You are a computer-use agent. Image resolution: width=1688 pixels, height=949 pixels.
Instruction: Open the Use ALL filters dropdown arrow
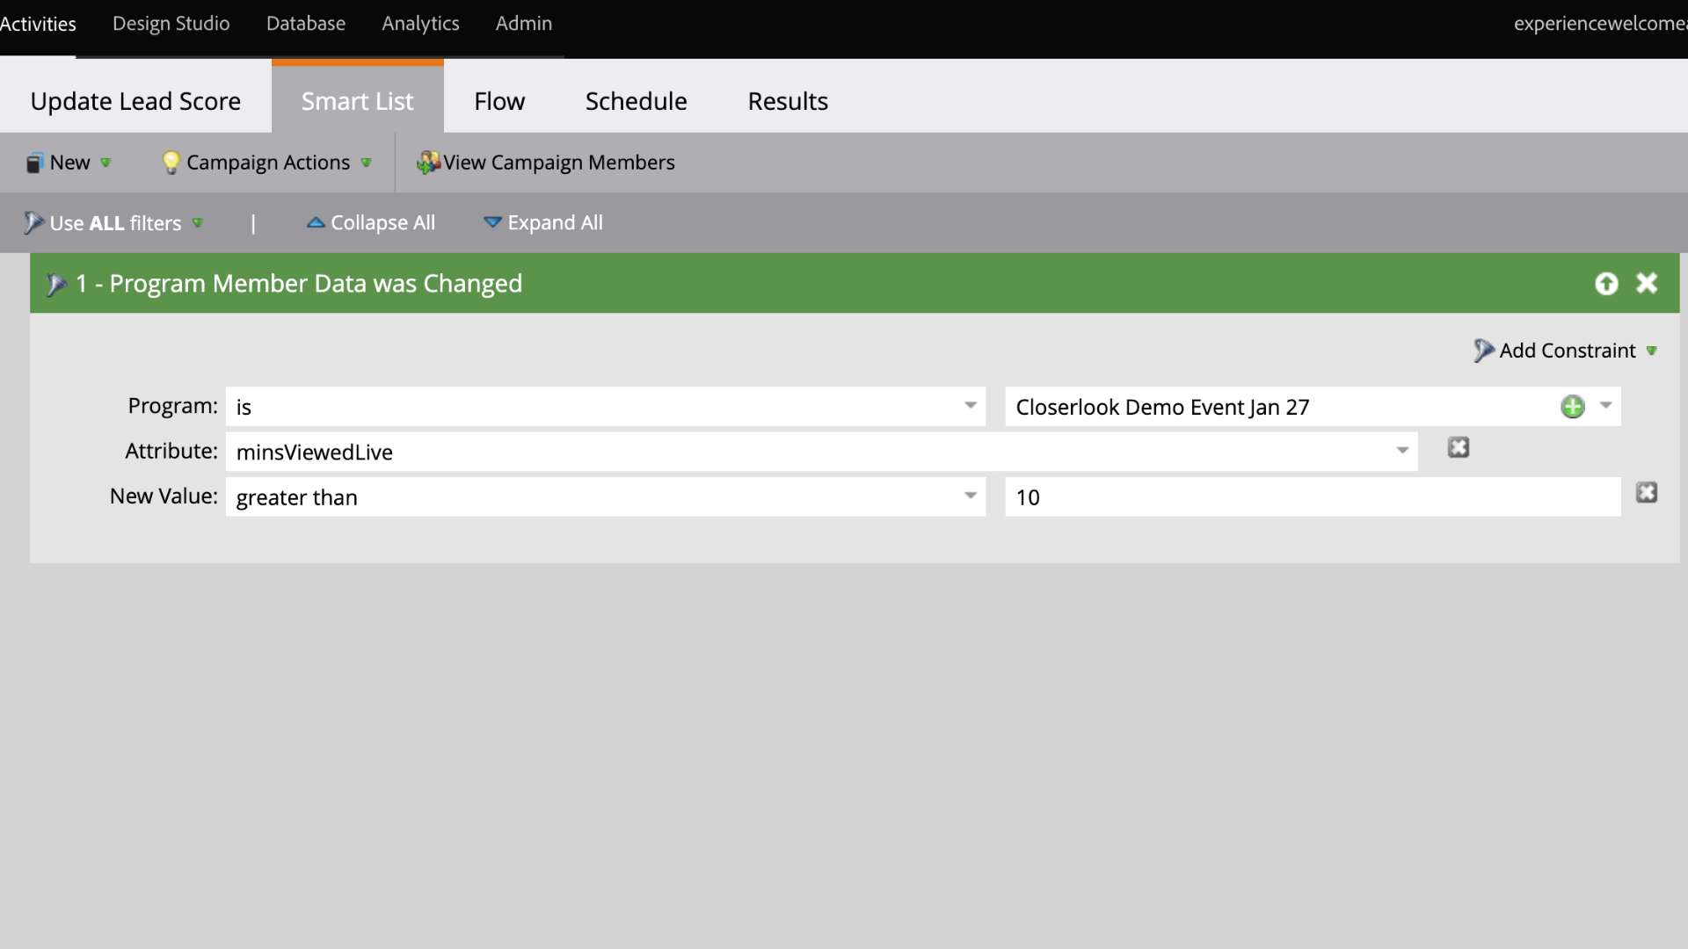click(x=198, y=223)
